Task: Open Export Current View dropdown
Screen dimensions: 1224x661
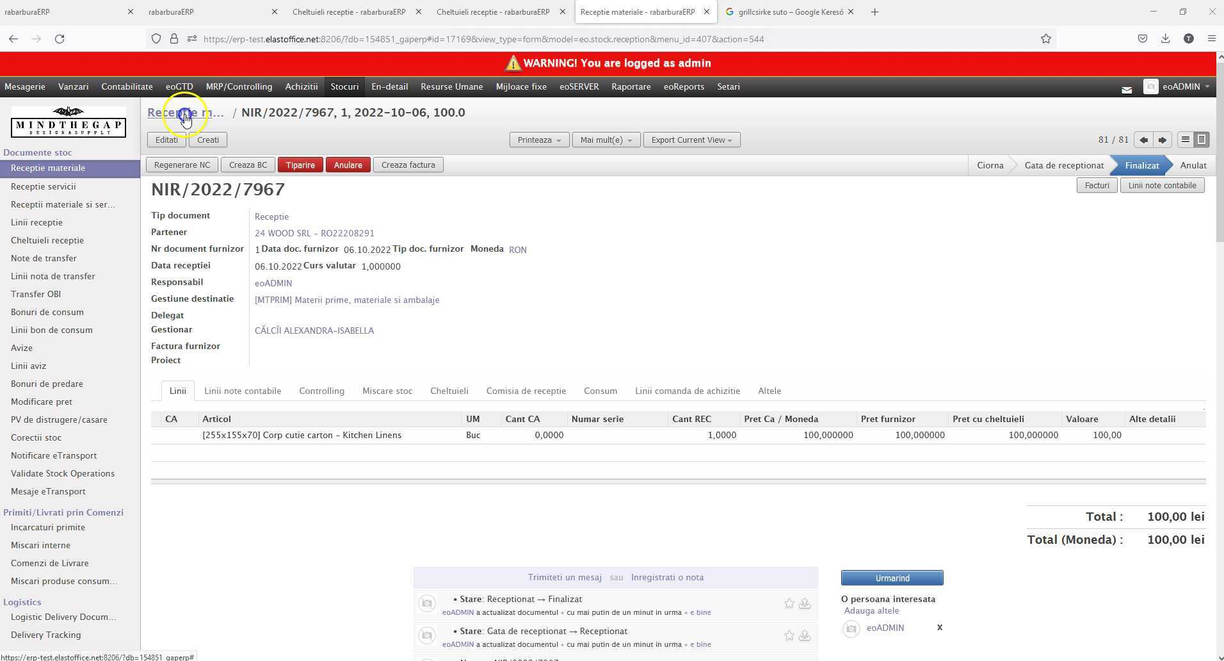Action: click(691, 140)
